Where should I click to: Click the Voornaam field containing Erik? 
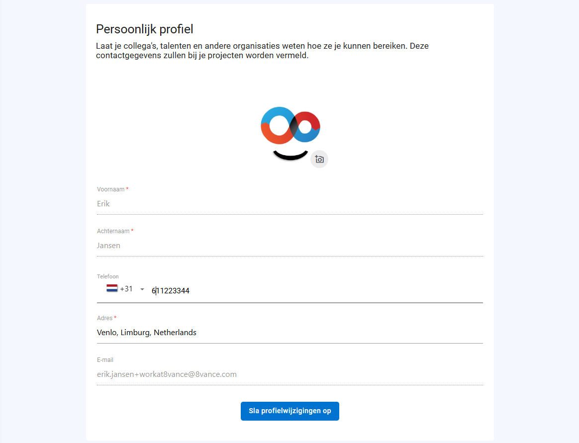[x=290, y=204]
